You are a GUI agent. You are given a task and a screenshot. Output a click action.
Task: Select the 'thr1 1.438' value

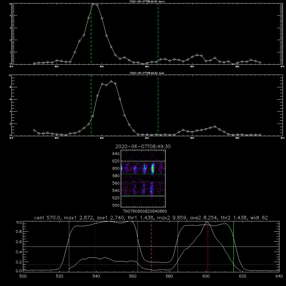pyautogui.click(x=140, y=218)
